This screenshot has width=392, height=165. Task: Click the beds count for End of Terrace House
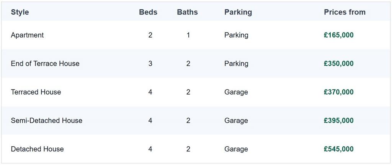(150, 64)
